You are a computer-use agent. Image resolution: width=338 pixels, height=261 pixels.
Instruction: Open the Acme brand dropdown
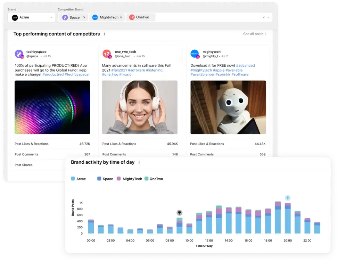click(x=32, y=17)
